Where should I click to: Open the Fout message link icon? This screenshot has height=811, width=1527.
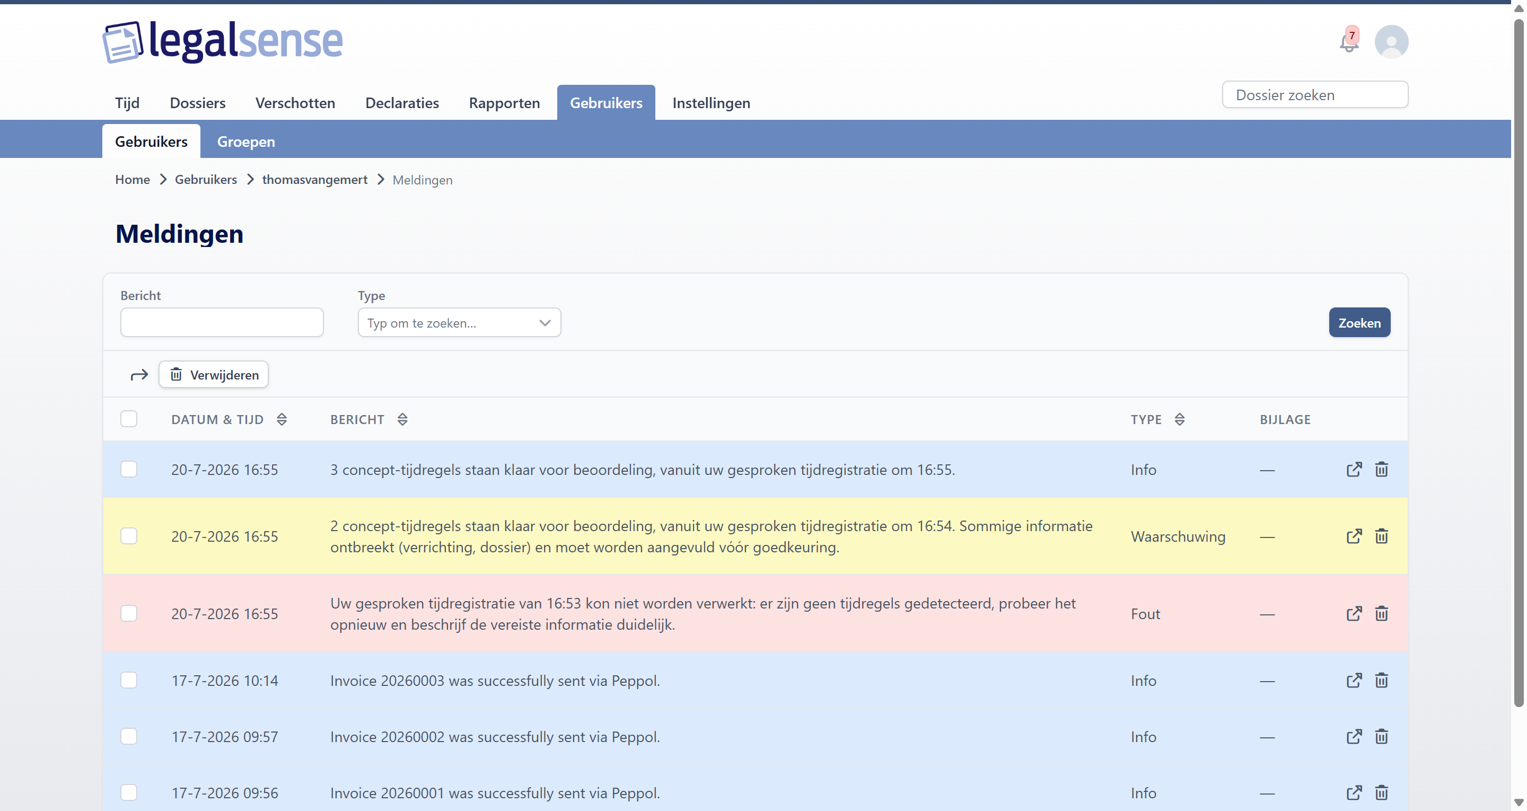tap(1354, 614)
